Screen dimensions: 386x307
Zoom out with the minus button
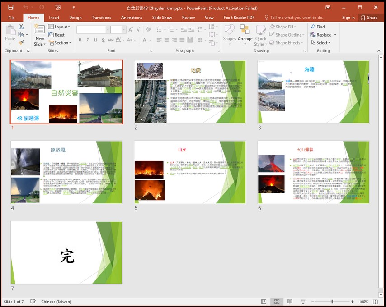313,302
